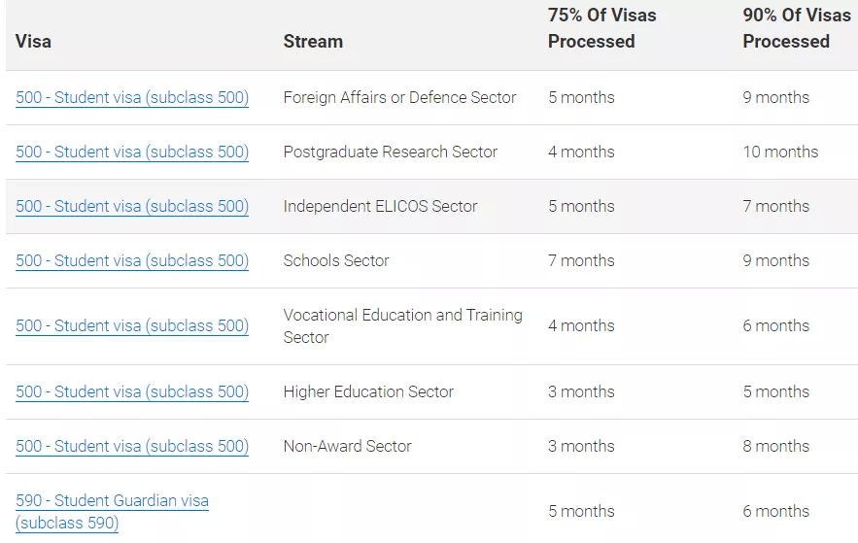Click the Visa column header
Screen dimensions: 858x543
click(x=33, y=42)
